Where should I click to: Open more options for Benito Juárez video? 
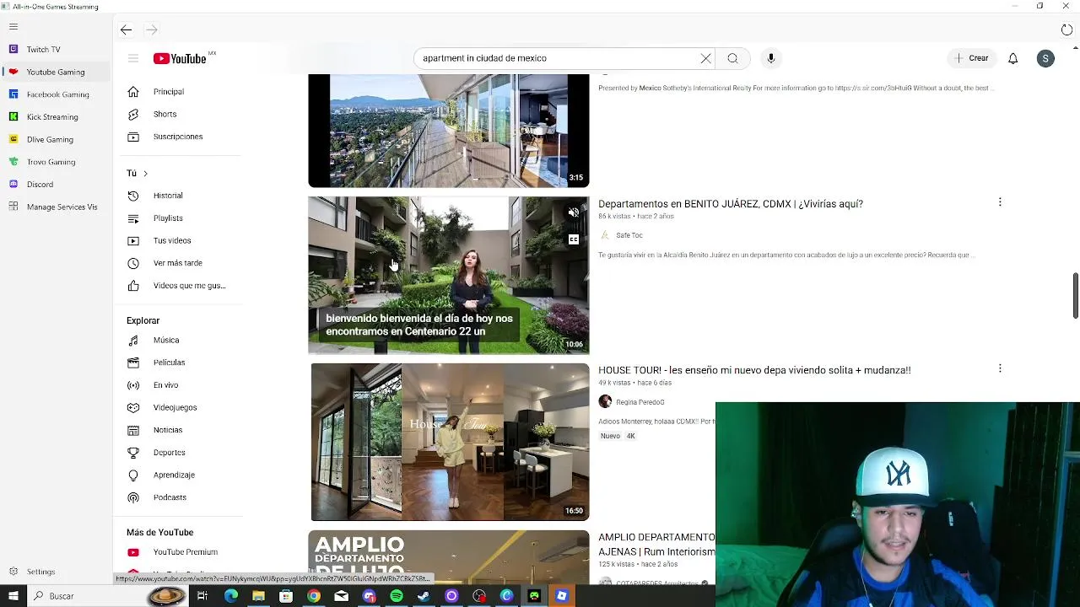tap(1000, 202)
